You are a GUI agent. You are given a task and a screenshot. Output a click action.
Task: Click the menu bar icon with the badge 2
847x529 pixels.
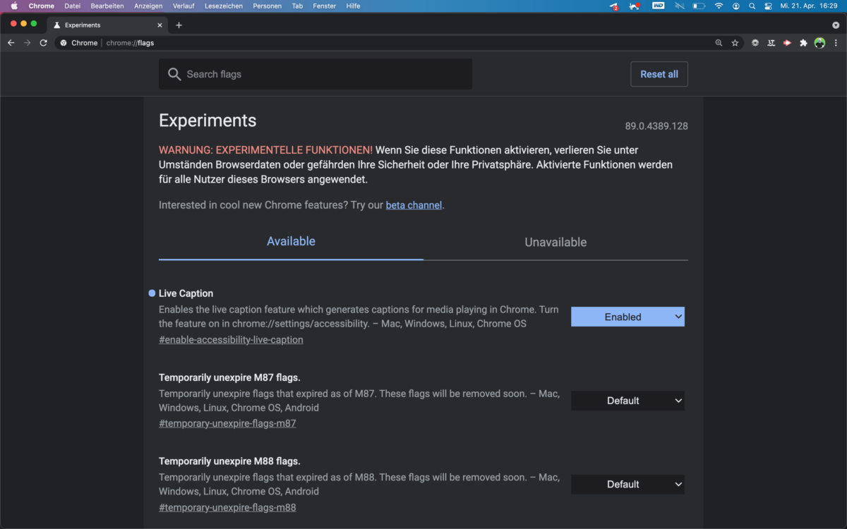coord(614,6)
